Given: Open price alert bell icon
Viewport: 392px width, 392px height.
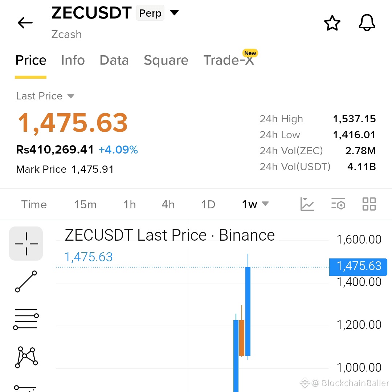Looking at the screenshot, I should (x=367, y=23).
